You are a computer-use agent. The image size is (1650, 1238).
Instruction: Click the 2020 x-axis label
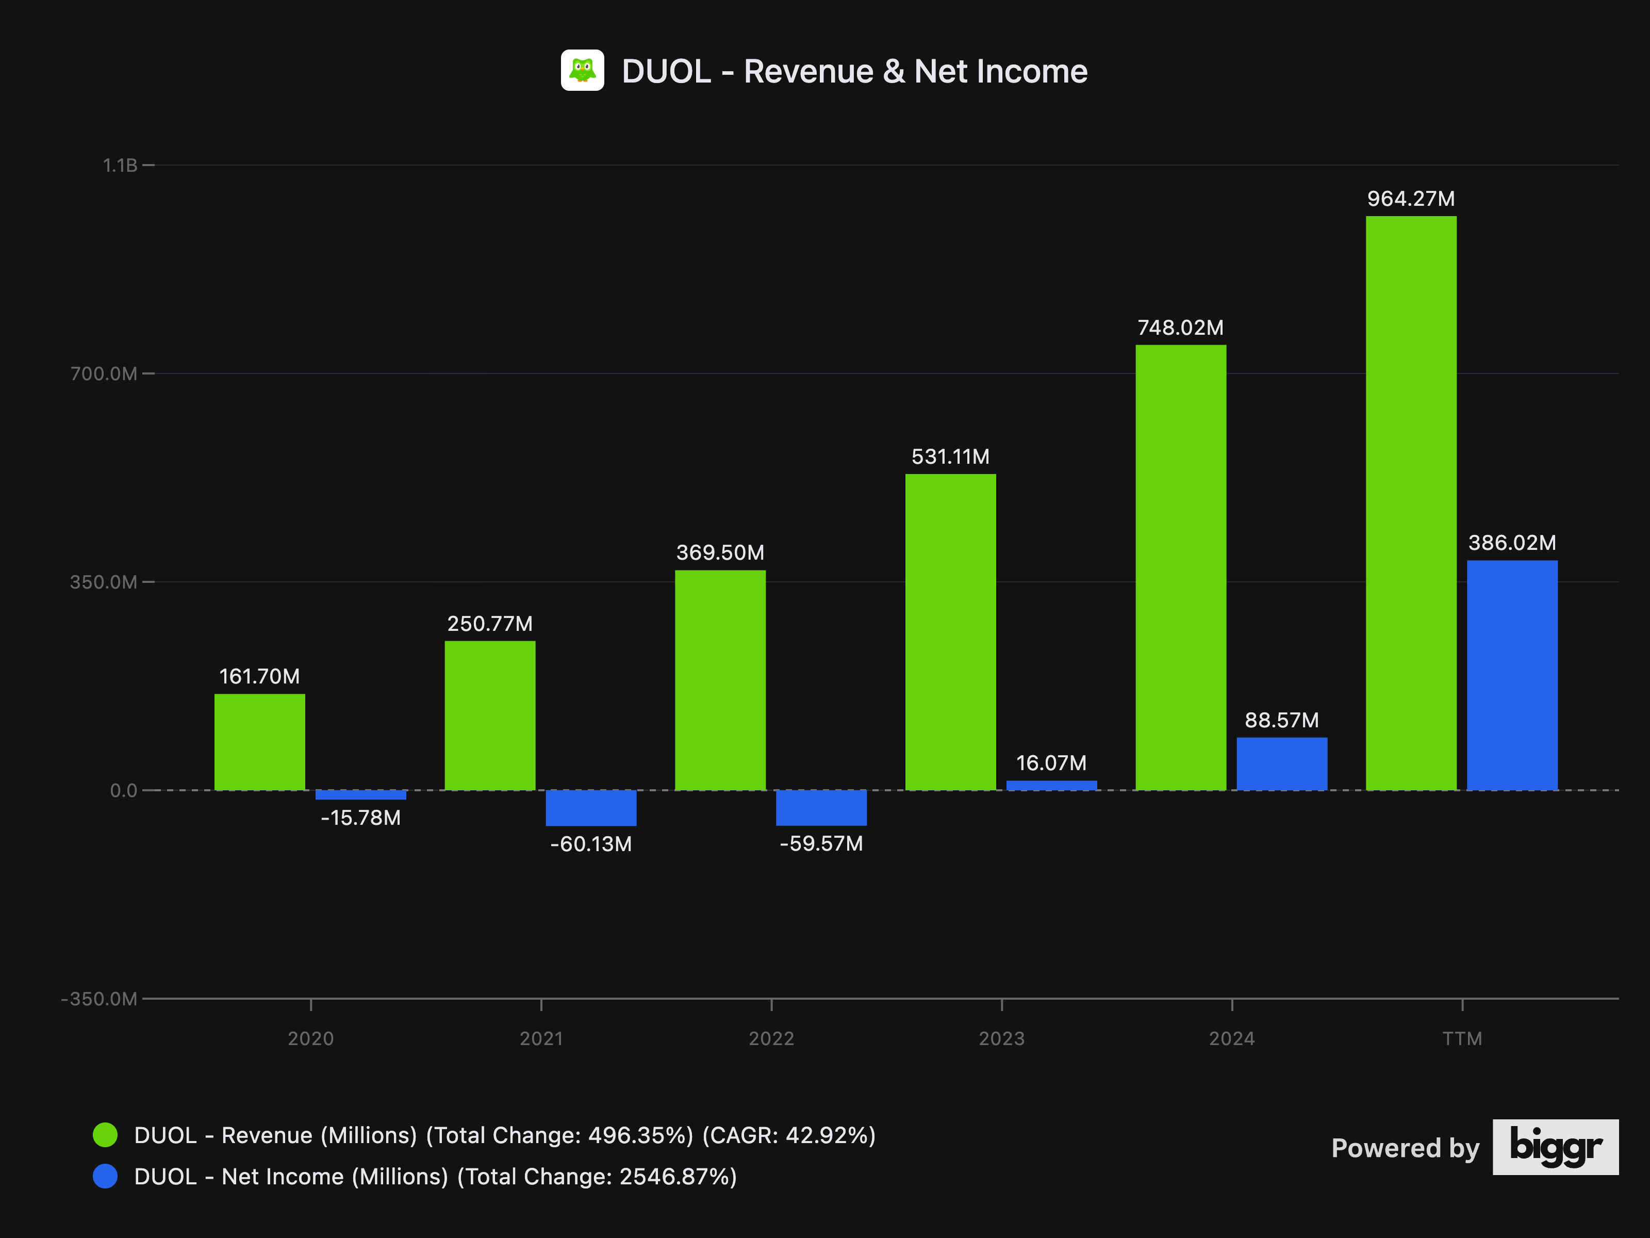coord(310,1038)
